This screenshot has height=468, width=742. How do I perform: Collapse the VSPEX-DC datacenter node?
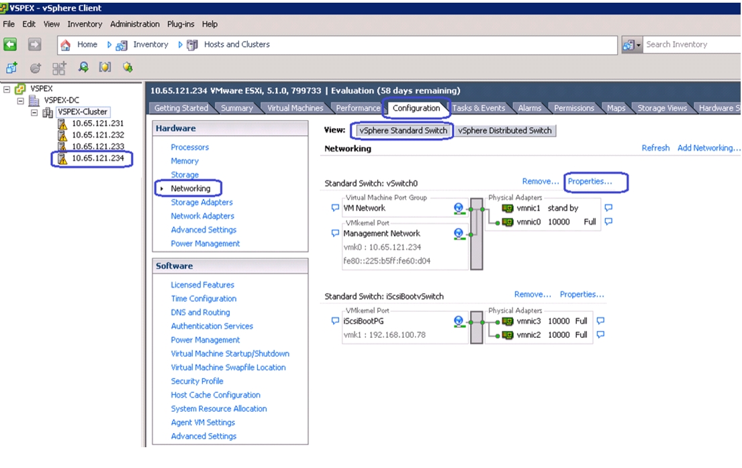pos(20,101)
